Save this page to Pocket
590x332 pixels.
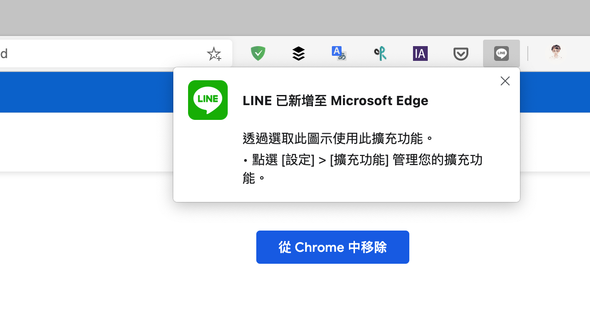[x=460, y=53]
